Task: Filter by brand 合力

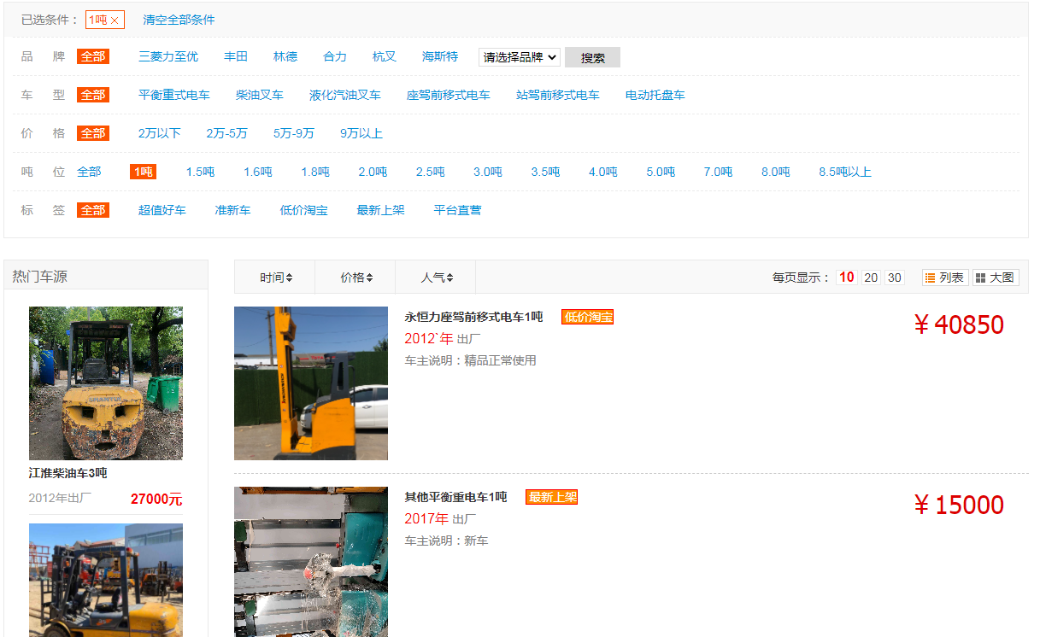Action: (x=335, y=56)
